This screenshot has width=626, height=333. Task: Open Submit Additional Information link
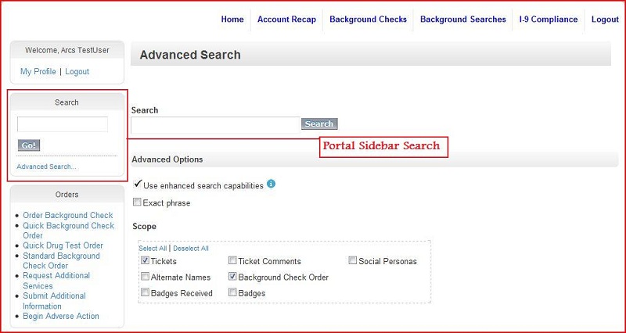coord(54,301)
